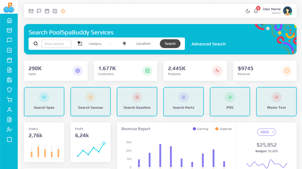Click the Your Search input field
This screenshot has width=302, height=169.
(56, 44)
